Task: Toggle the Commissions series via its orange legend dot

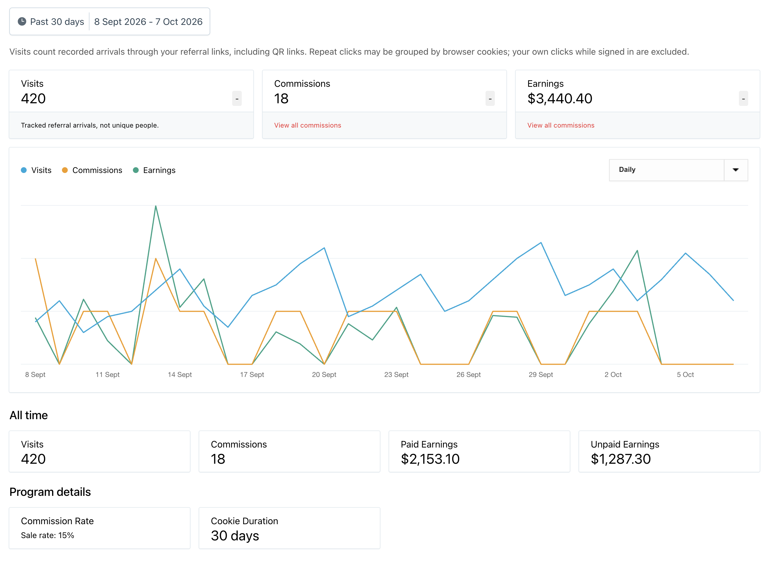Action: (65, 170)
